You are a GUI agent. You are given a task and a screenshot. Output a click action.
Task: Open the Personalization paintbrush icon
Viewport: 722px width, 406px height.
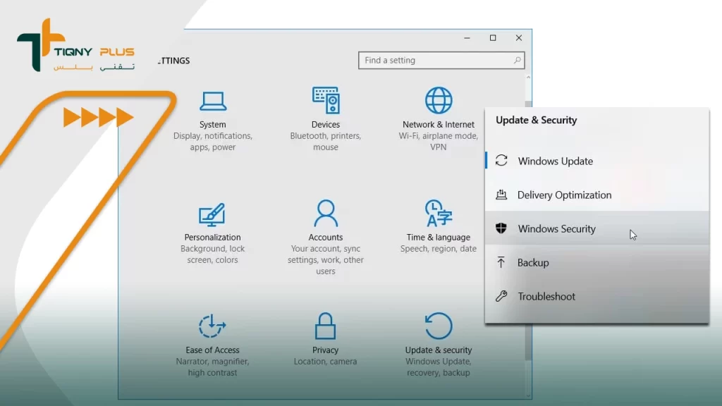tap(212, 214)
